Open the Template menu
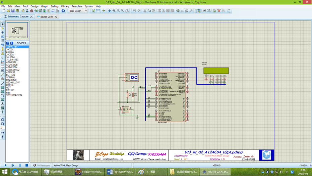This screenshot has width=312, height=176. pyautogui.click(x=77, y=6)
